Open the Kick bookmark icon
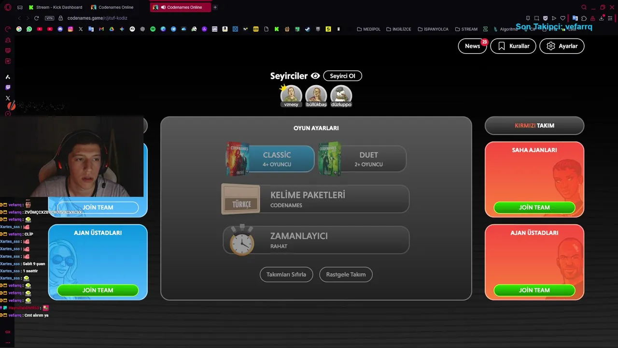The height and width of the screenshot is (348, 618). [x=277, y=29]
